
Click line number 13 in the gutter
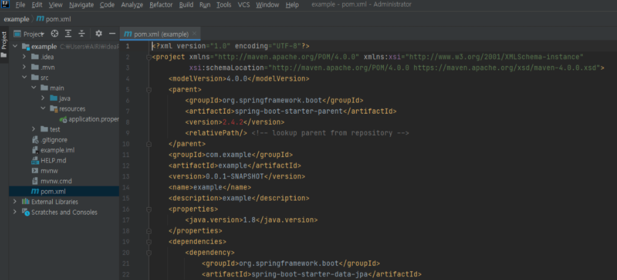click(x=126, y=177)
